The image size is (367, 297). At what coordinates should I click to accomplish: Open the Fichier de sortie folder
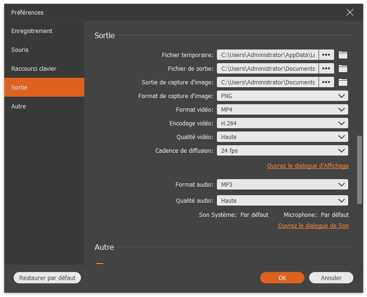tap(343, 69)
